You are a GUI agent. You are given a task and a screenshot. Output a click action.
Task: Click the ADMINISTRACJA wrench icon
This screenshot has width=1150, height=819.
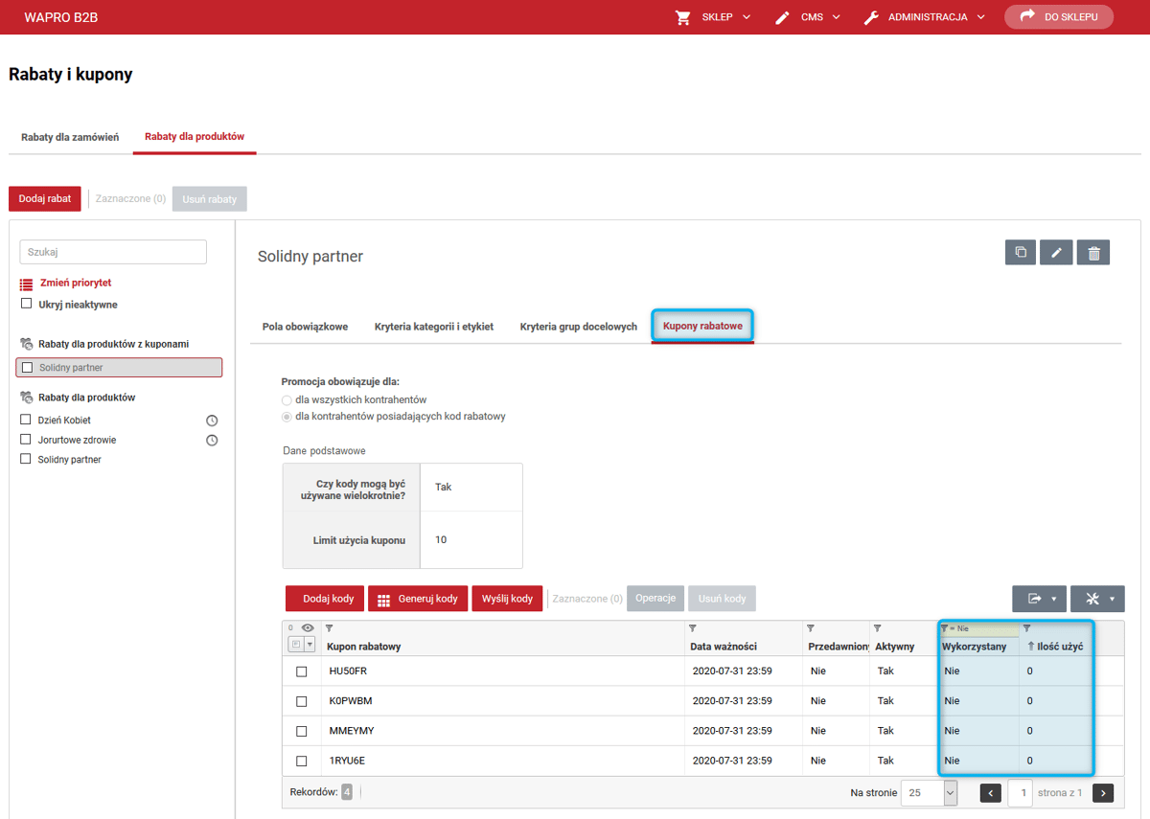(871, 17)
